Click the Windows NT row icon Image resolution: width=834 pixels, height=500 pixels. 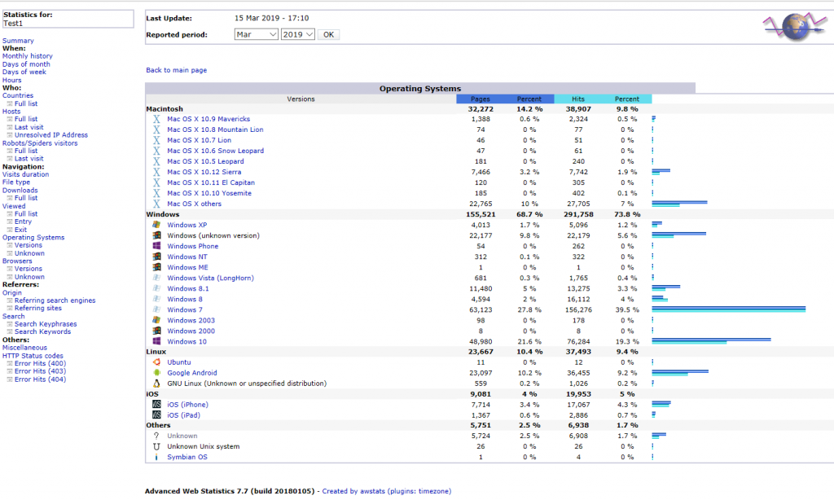point(156,257)
